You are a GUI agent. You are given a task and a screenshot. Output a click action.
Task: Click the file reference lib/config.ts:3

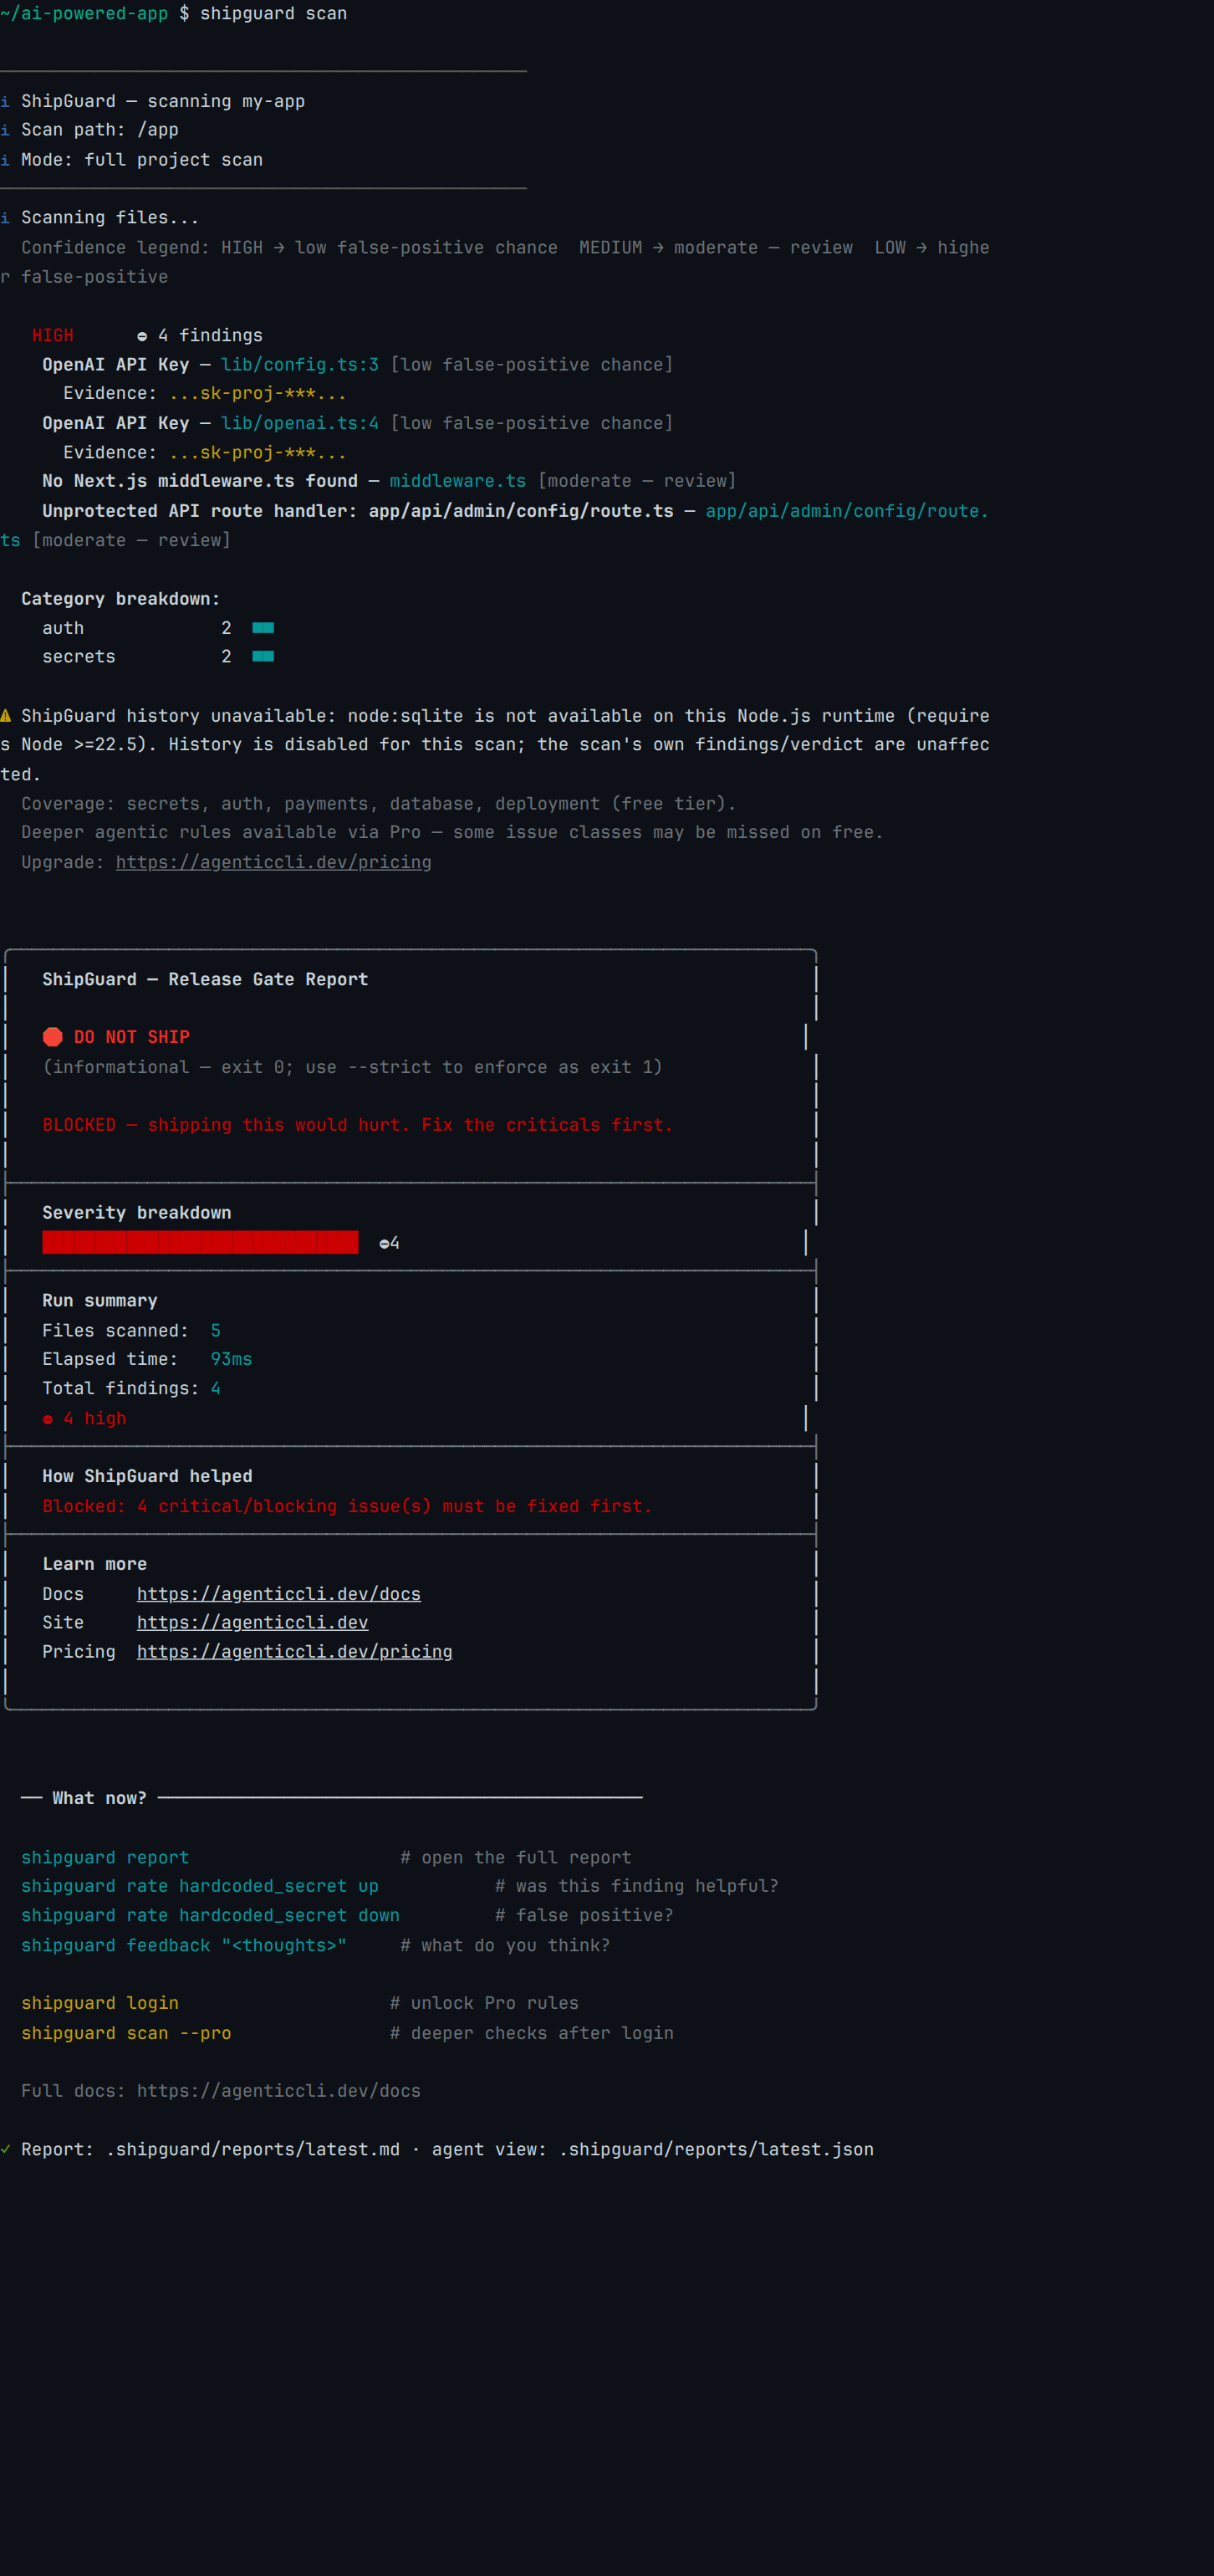pos(300,365)
